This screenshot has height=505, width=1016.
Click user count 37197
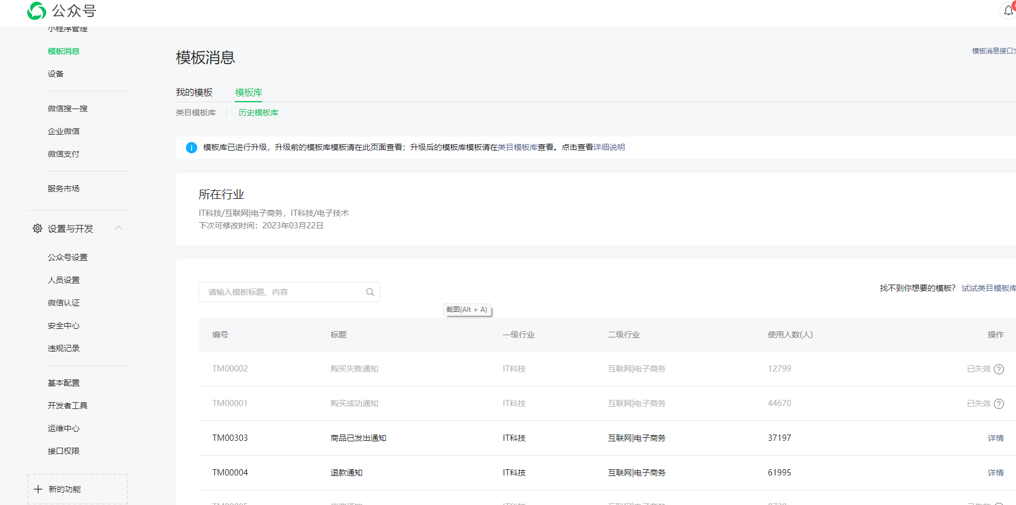779,438
